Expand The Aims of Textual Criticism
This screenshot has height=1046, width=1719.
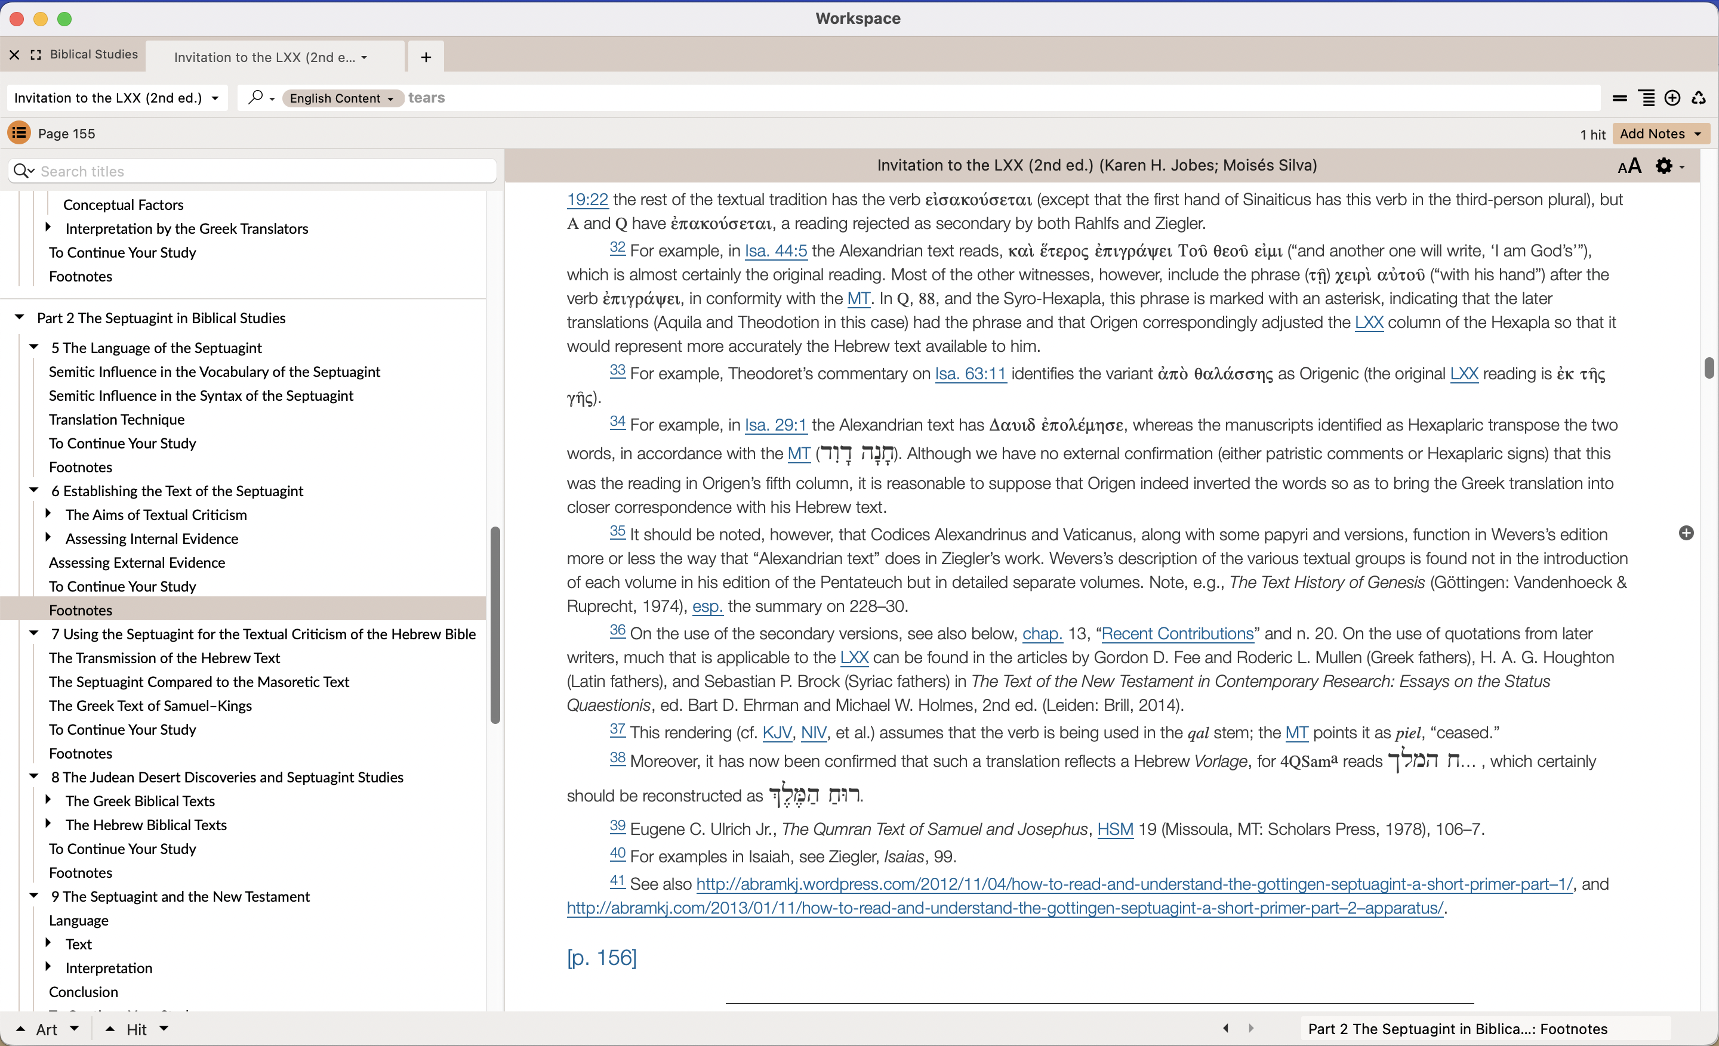[48, 514]
